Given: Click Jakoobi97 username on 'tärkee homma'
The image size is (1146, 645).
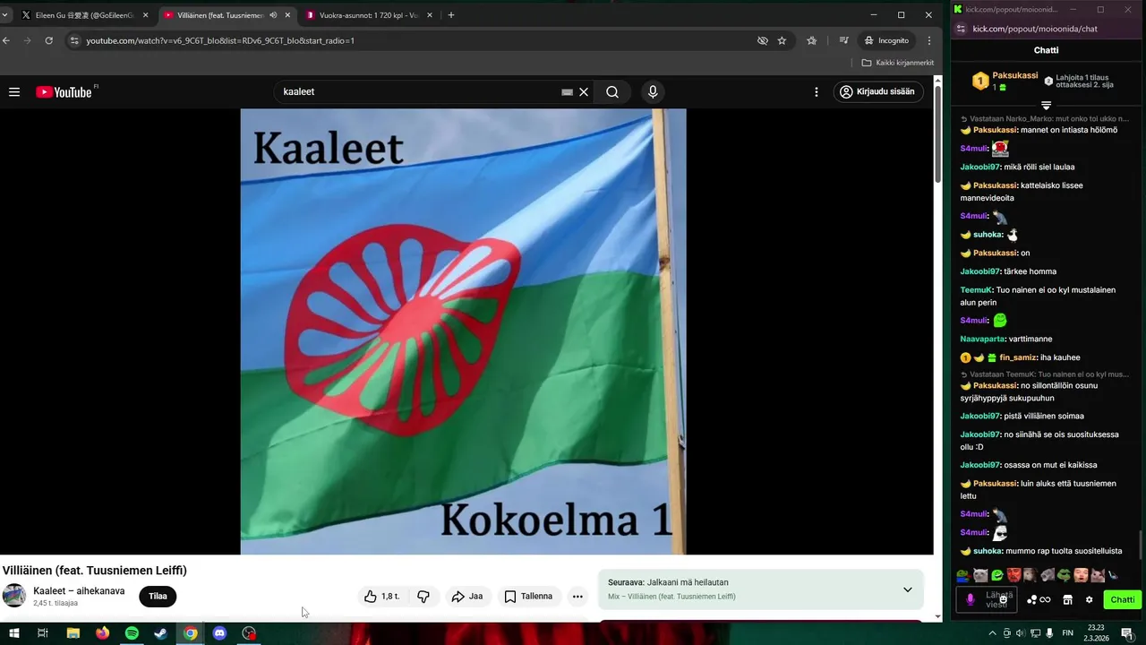Looking at the screenshot, I should click(x=979, y=271).
